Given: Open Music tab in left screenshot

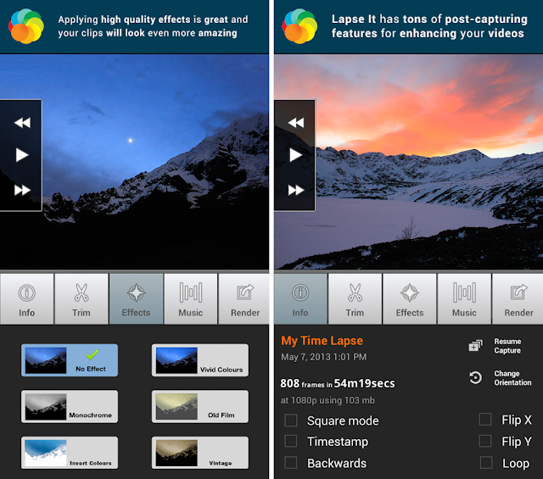Looking at the screenshot, I should [x=191, y=299].
